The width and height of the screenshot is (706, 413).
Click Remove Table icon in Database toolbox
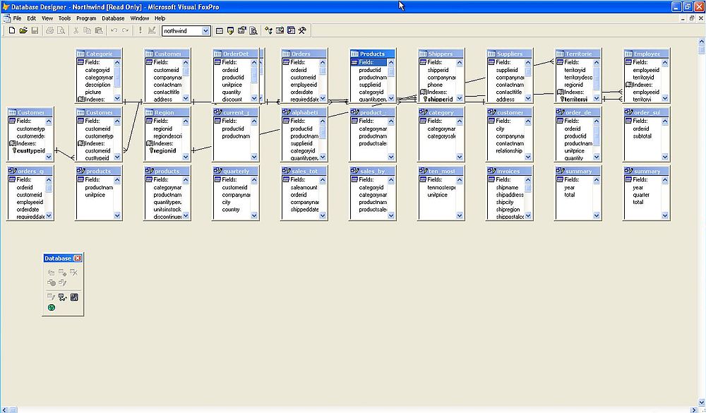click(x=74, y=273)
